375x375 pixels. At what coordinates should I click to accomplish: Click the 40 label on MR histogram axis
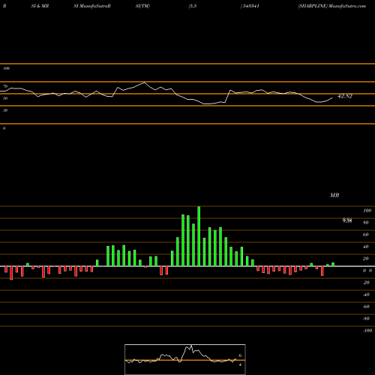tap(366, 247)
